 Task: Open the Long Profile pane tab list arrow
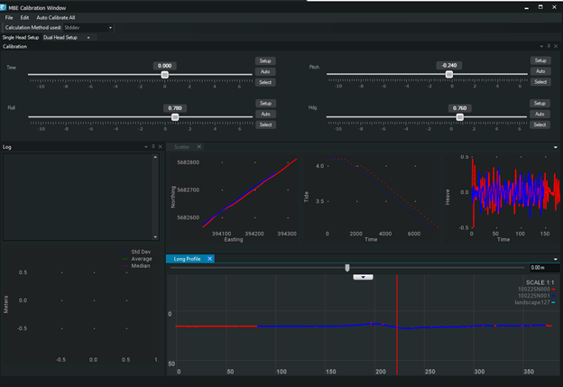556,259
